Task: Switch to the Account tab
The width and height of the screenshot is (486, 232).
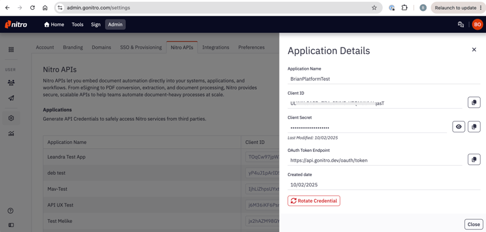Action: click(45, 47)
